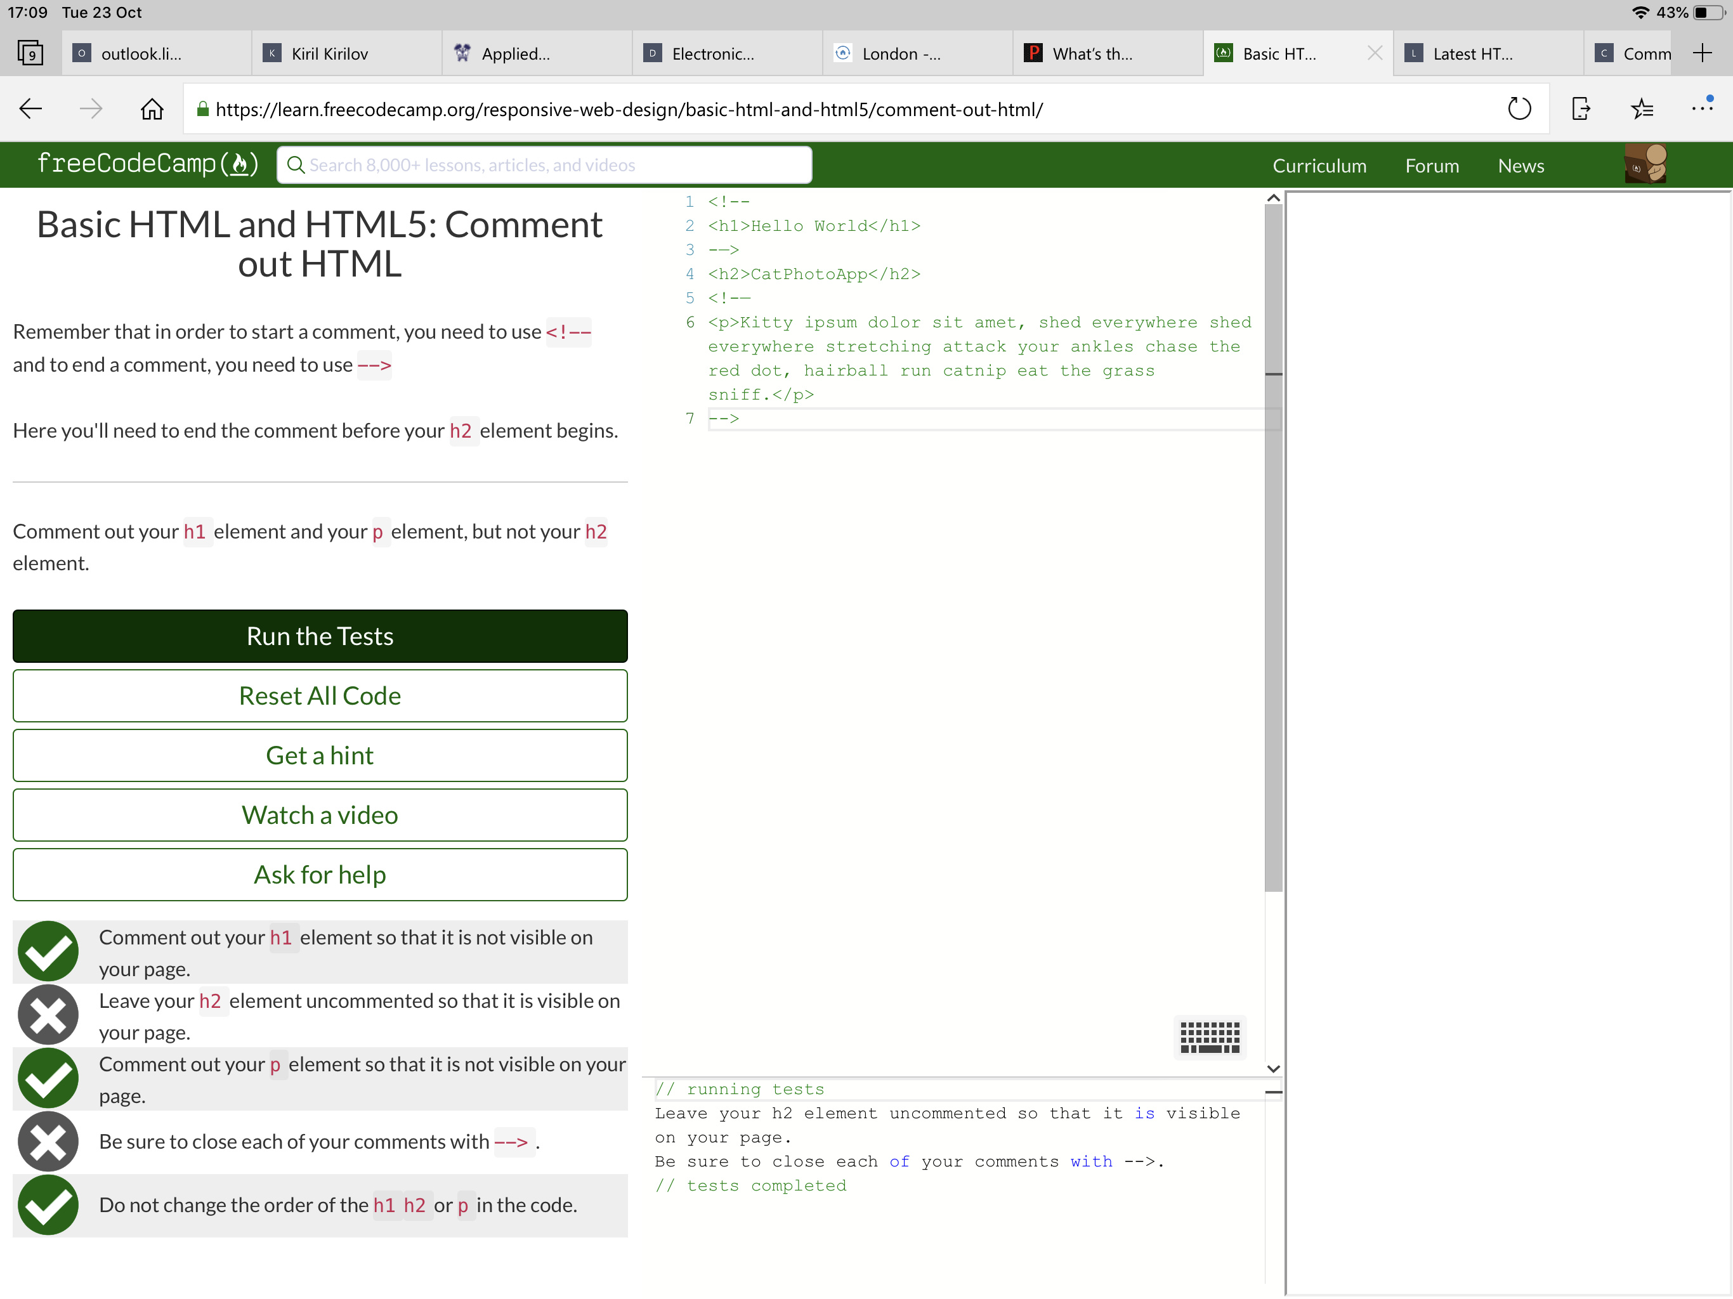This screenshot has width=1733, height=1299.
Task: Click the user profile avatar
Action: point(1644,164)
